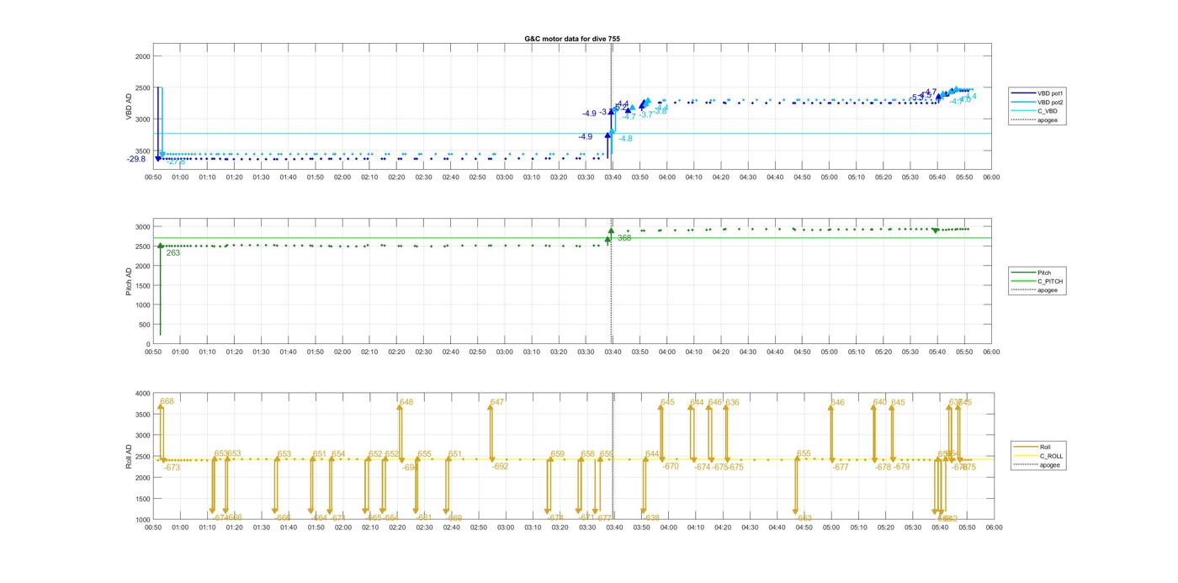
Task: Click the "263" pitch data label
Action: coord(173,252)
